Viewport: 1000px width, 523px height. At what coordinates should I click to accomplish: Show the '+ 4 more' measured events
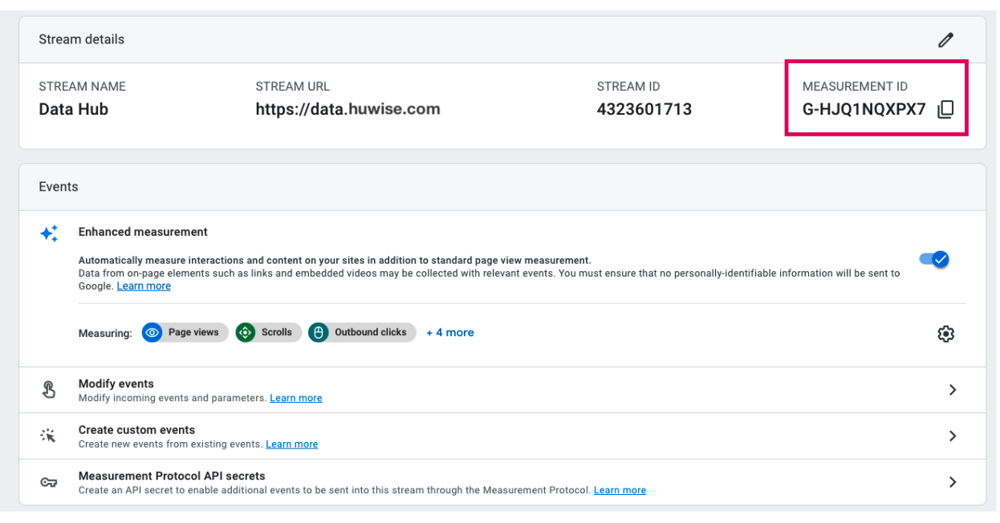(449, 332)
